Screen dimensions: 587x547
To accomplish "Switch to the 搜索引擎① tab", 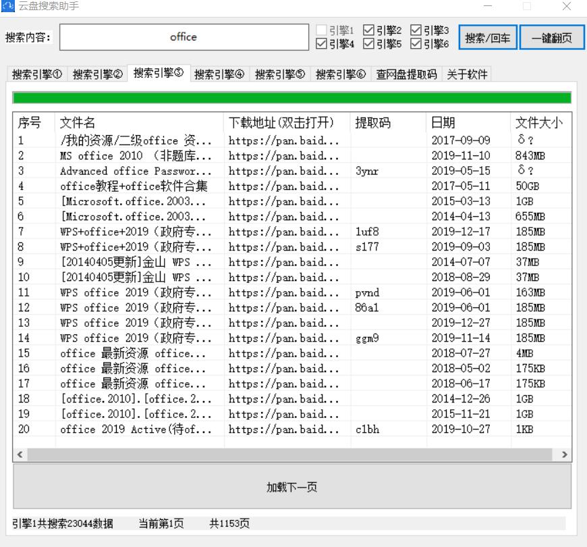I will pos(36,74).
